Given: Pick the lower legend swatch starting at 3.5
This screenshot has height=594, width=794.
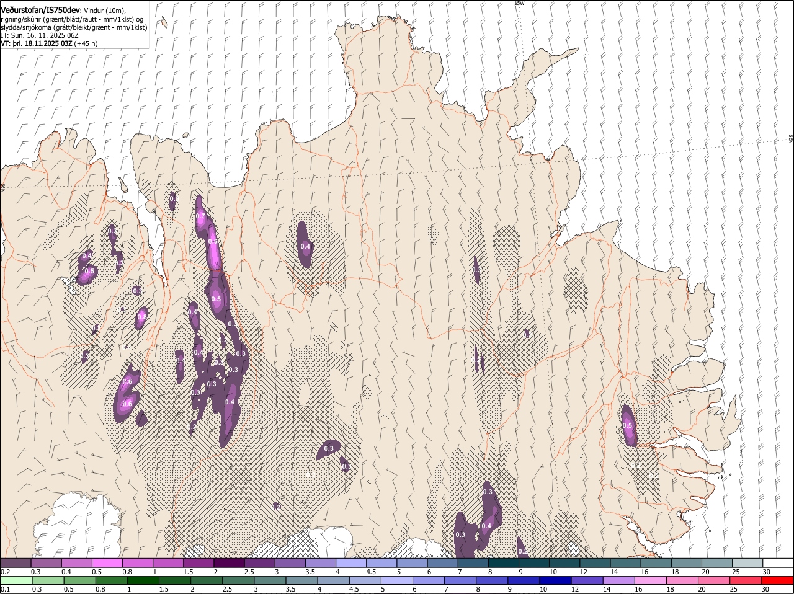Looking at the screenshot, I should coord(301,580).
